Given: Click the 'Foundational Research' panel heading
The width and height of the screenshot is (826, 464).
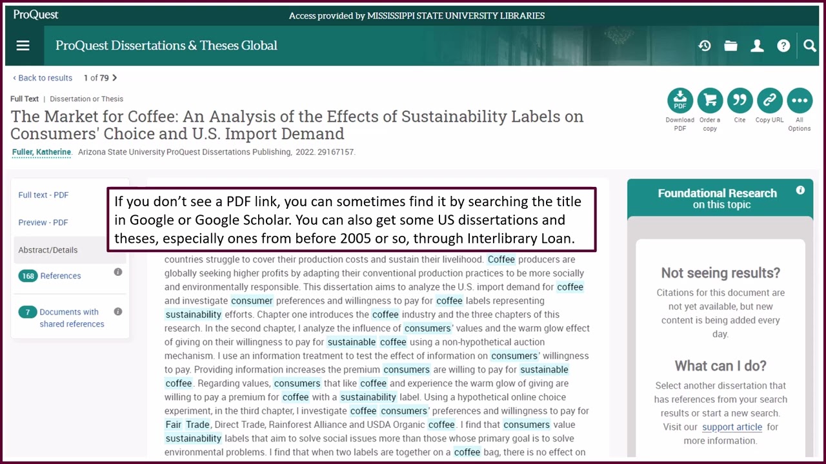Looking at the screenshot, I should [717, 198].
